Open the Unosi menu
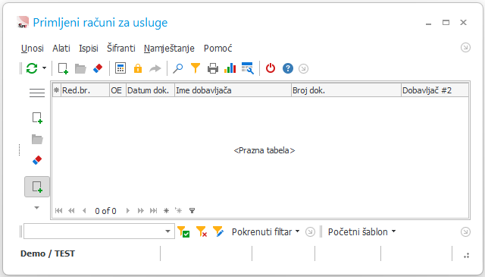Image resolution: width=485 pixels, height=277 pixels. point(32,49)
